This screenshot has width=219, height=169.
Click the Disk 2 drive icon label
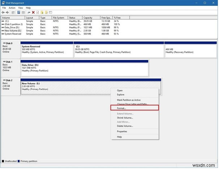click(x=7, y=80)
